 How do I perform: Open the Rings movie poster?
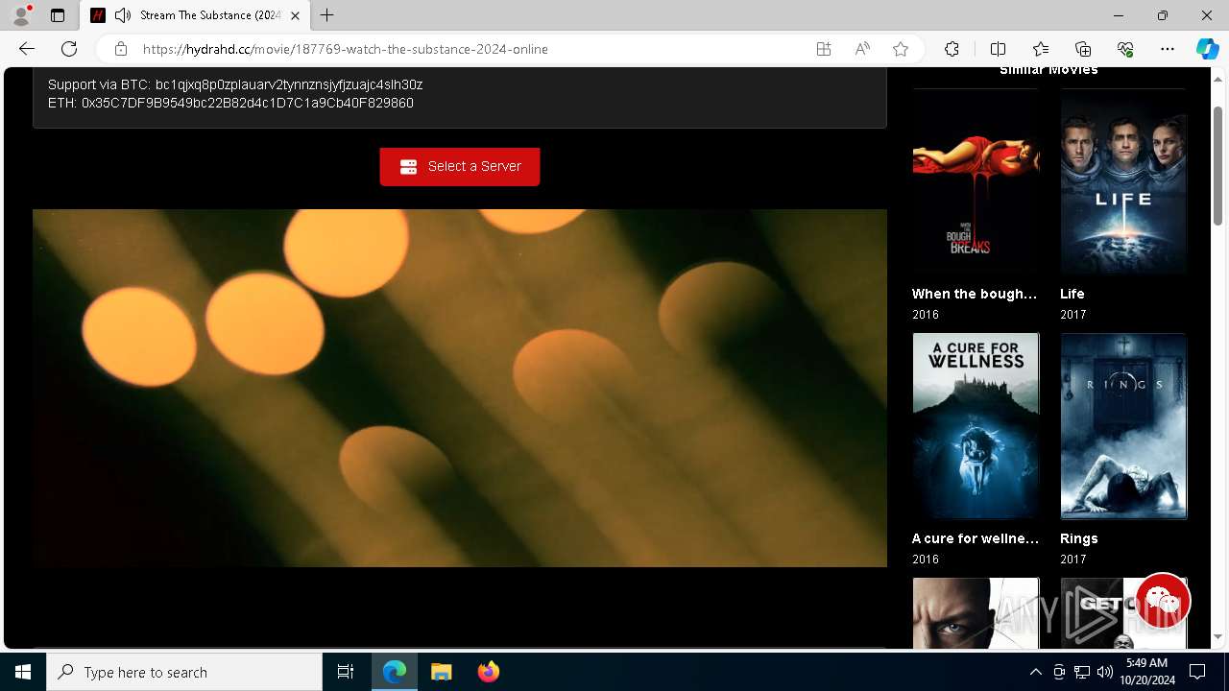coord(1123,426)
